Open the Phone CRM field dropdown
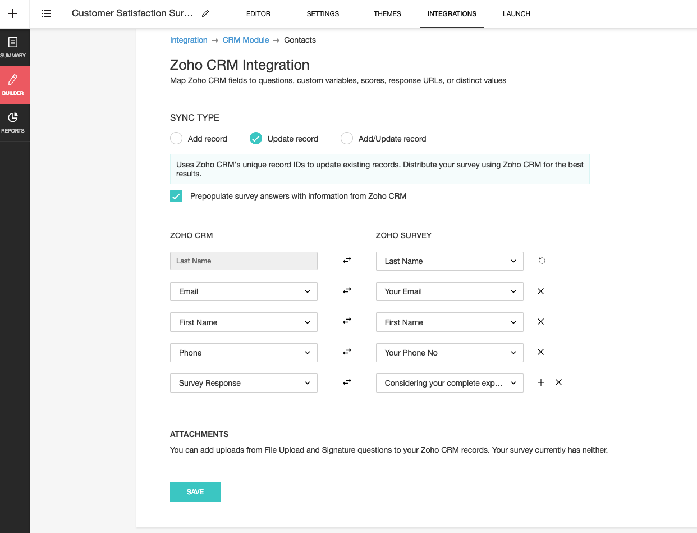697x533 pixels. (244, 353)
